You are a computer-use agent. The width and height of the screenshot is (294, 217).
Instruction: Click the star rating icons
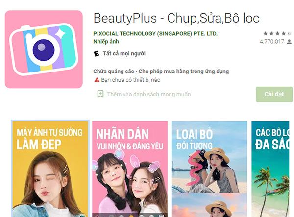coord(277,33)
